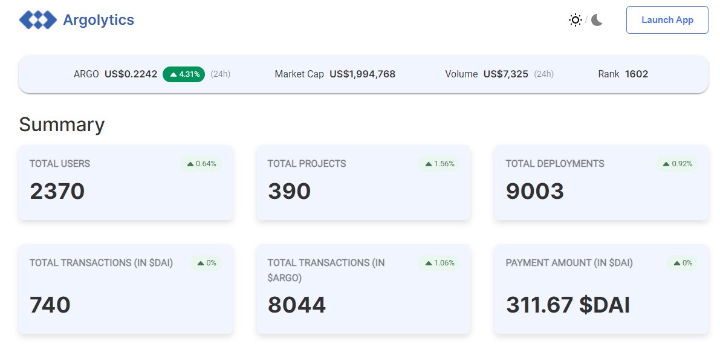Click the green 4.31% price change badge
Image resolution: width=720 pixels, height=344 pixels.
point(184,74)
